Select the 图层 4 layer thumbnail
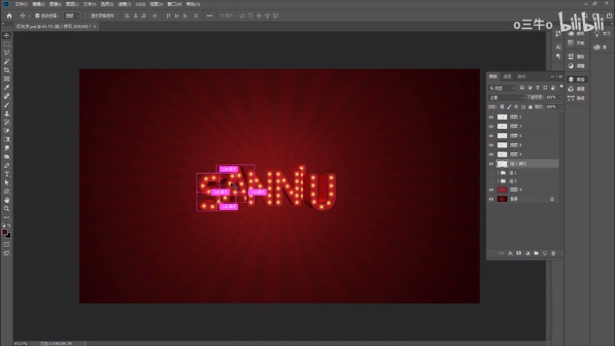 point(503,190)
